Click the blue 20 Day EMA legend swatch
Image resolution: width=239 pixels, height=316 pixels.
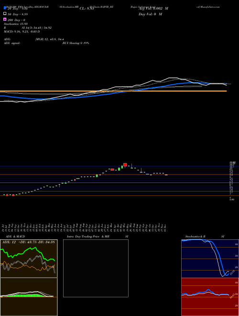tap(5, 8)
